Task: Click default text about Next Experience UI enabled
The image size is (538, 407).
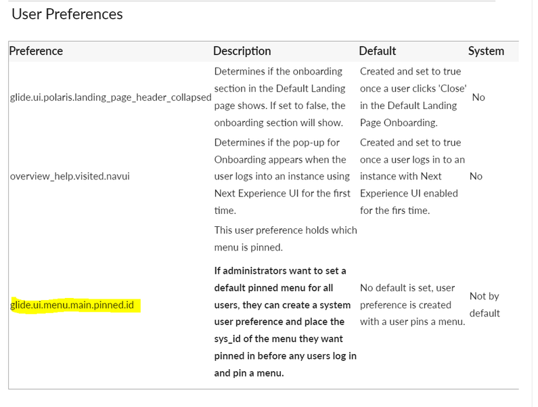Action: coord(412,176)
